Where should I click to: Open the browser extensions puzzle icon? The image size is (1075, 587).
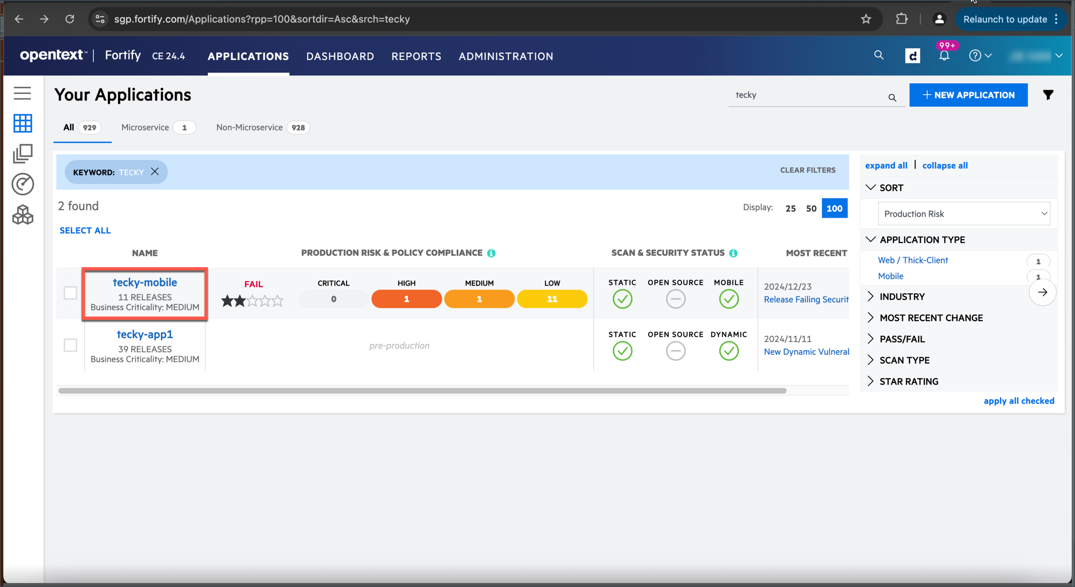click(902, 19)
